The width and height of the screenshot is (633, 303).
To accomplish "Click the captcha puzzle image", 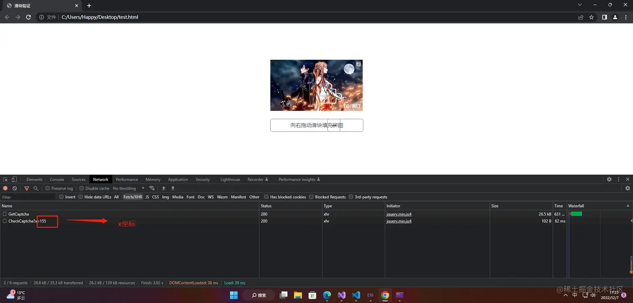I will coord(316,85).
